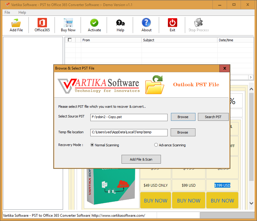The width and height of the screenshot is (257, 221).
Task: Click BUY NOW under $49 USD ONLY
Action: pos(155,200)
